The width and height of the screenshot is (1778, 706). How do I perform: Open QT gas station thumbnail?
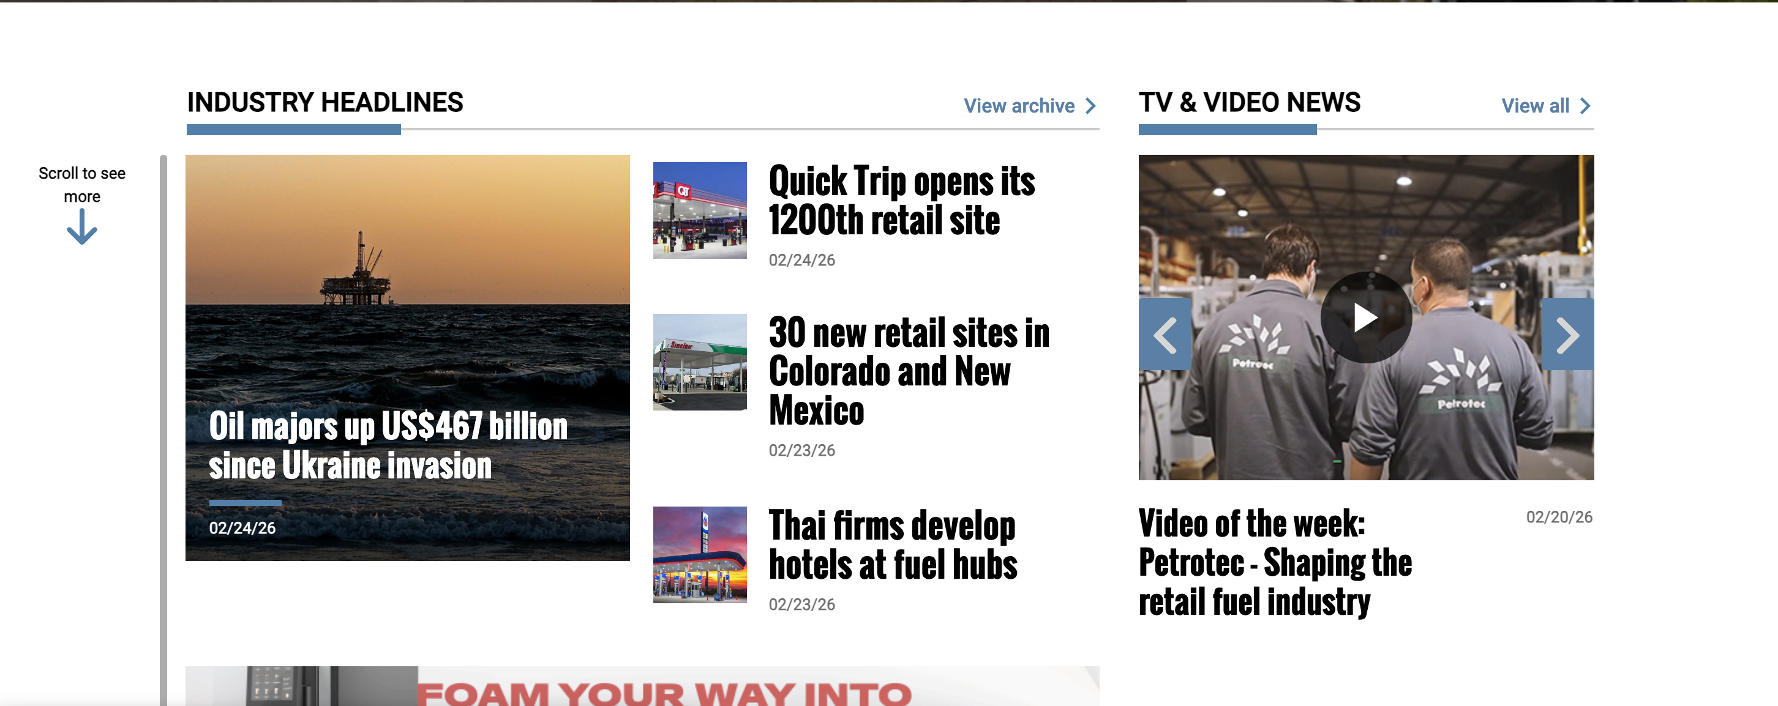click(x=699, y=210)
